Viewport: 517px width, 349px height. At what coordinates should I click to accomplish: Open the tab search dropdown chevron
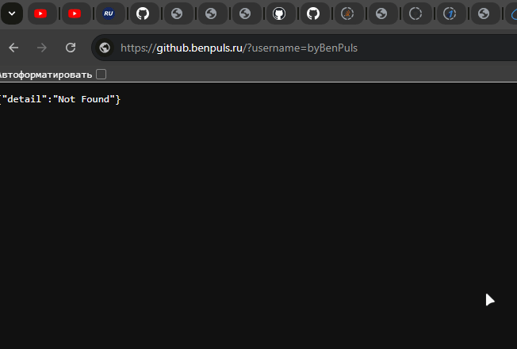pyautogui.click(x=12, y=13)
